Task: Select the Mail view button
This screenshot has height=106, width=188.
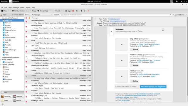Action: [x=12, y=92]
